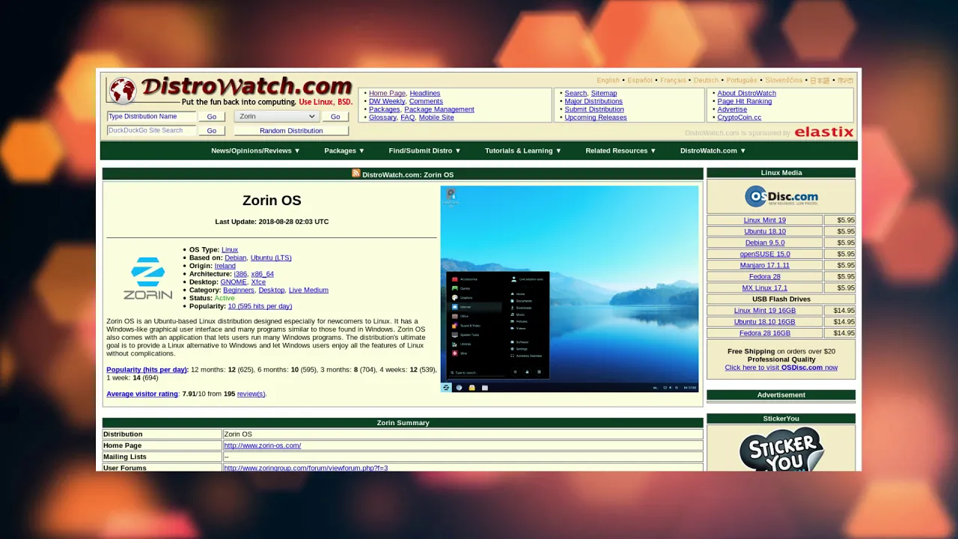This screenshot has width=958, height=539.
Task: Click Go next to Zorin dropdown
Action: [335, 117]
